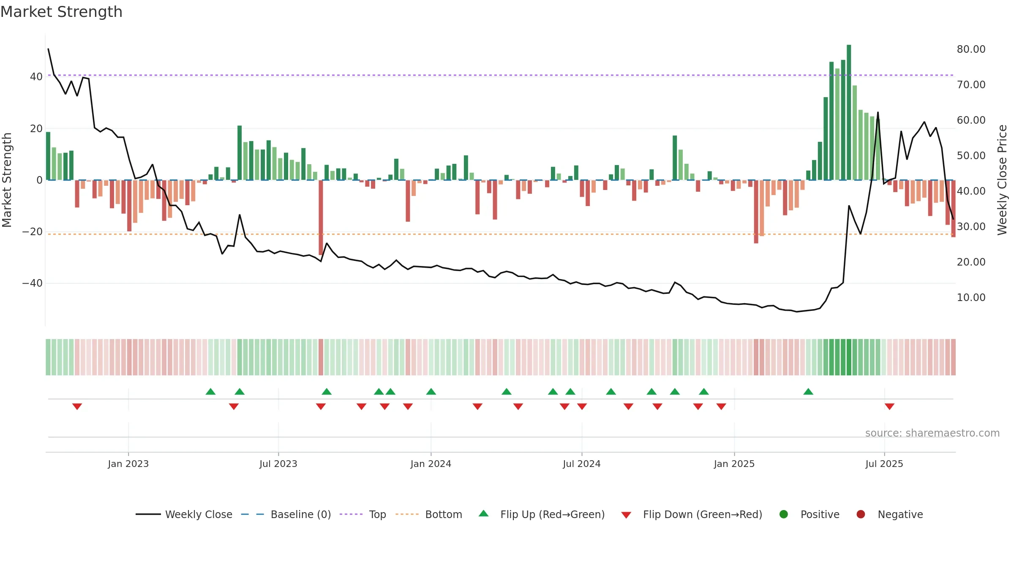1014x570 pixels.
Task: Toggle the Bottom legend entry
Action: coord(429,514)
